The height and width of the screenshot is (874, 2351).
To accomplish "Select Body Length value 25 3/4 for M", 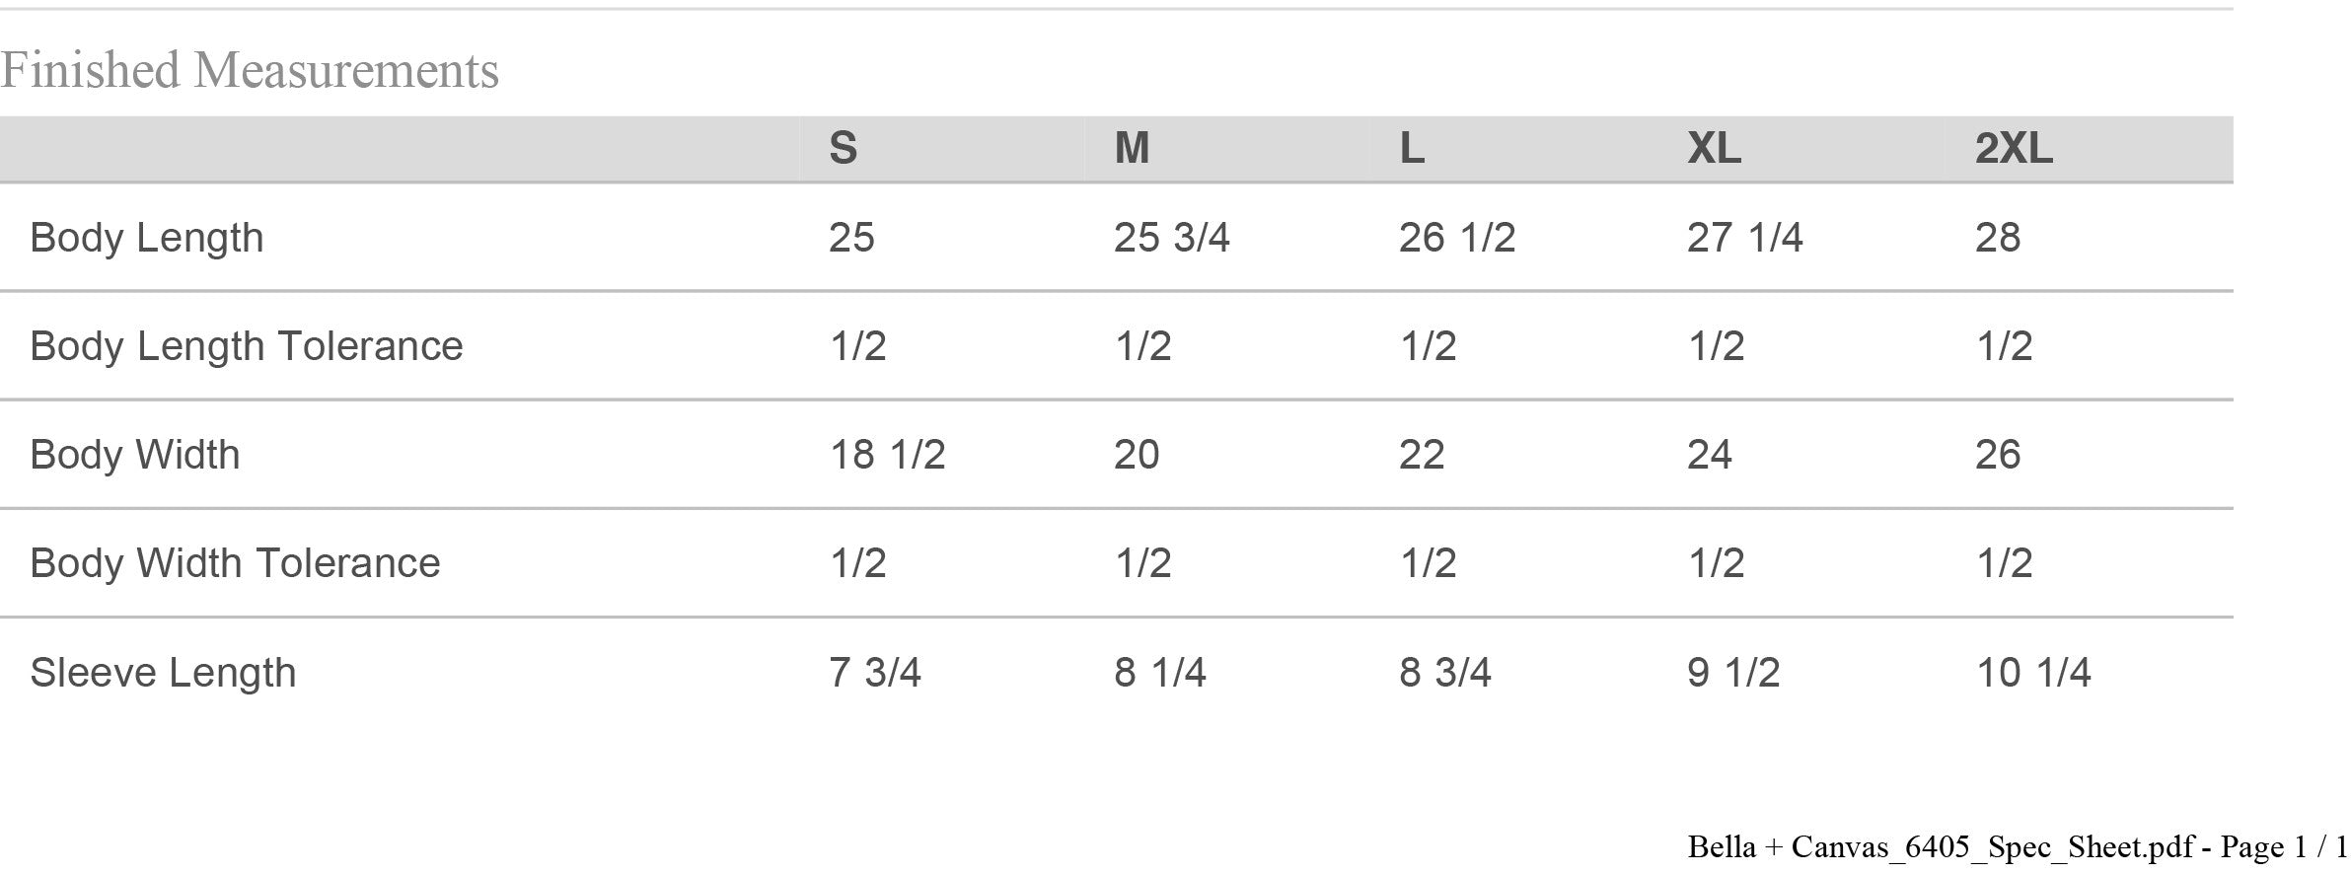I will 1171,238.
